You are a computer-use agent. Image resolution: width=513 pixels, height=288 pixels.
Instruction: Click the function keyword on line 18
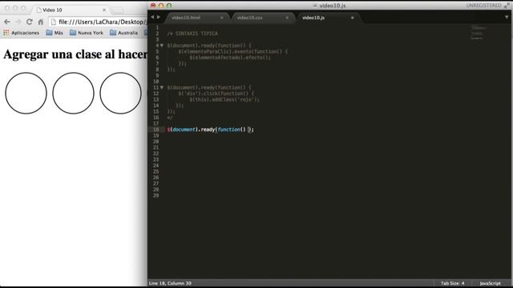pos(229,130)
